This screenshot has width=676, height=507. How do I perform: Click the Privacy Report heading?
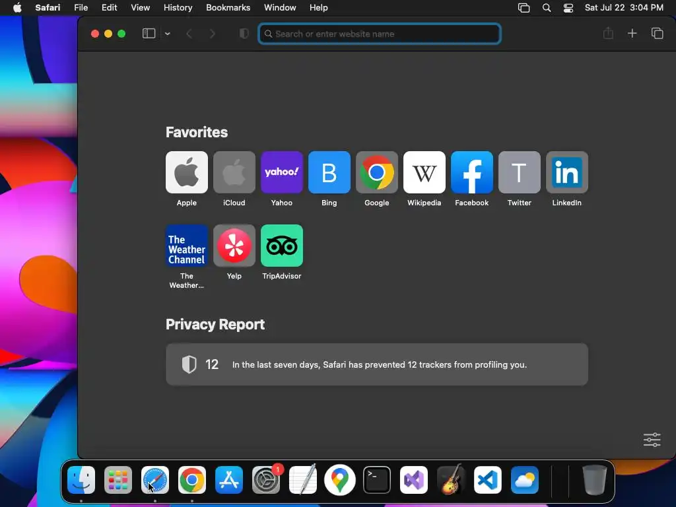[x=215, y=324]
